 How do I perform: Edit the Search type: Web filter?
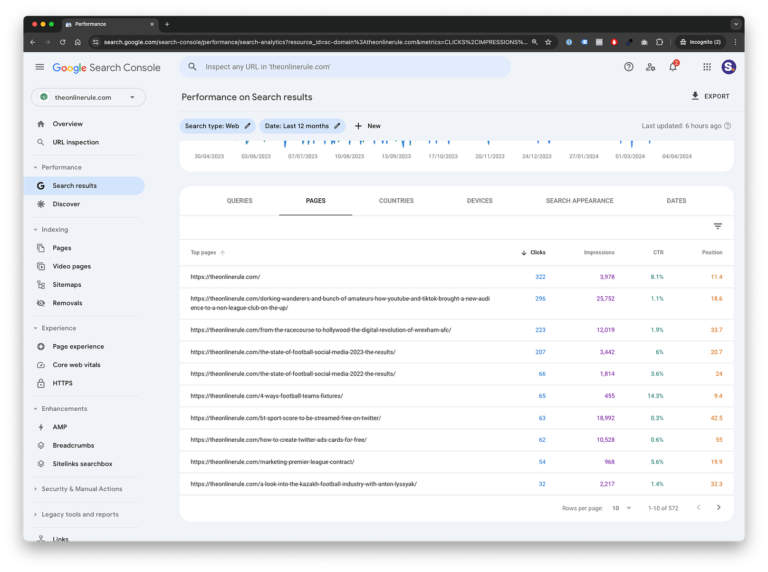(x=218, y=126)
